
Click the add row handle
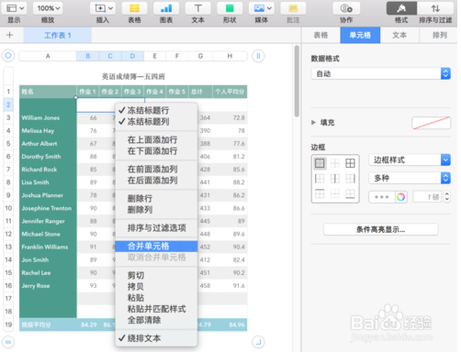8,342
